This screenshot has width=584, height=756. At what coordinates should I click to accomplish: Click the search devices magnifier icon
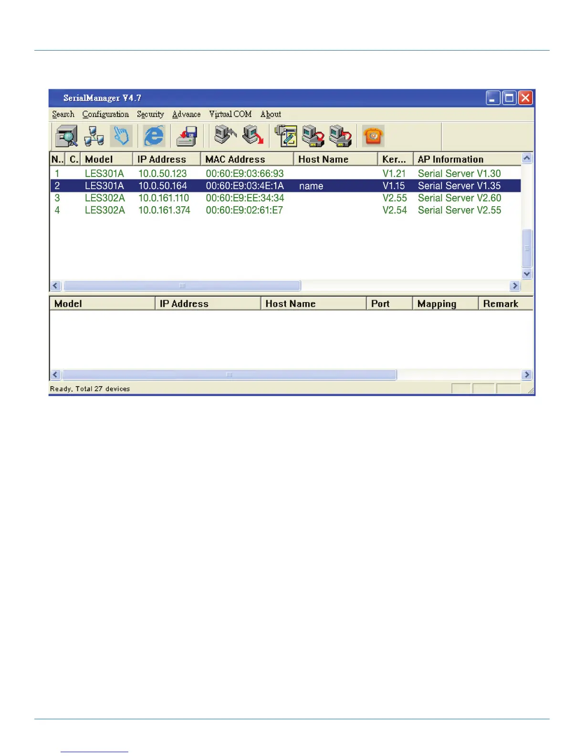point(67,136)
